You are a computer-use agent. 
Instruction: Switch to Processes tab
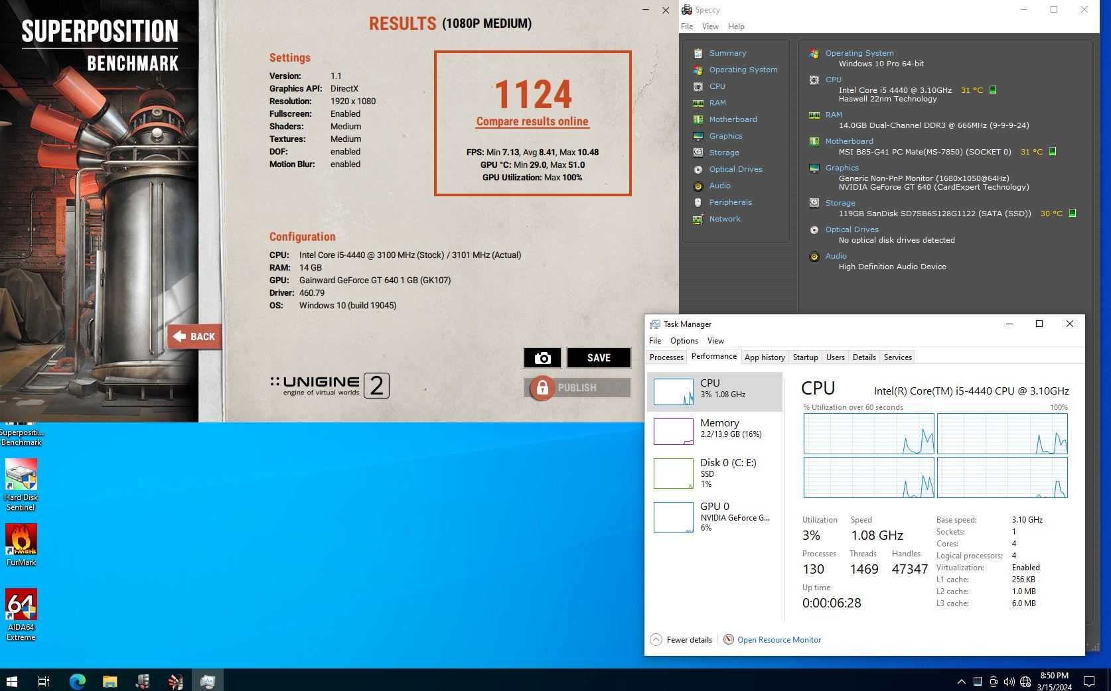tap(666, 357)
